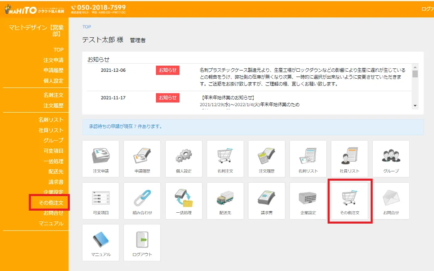Viewport: 434px width, 271px height.
Task: Open the 注文履歴 (order history) tile icon
Action: 266,156
